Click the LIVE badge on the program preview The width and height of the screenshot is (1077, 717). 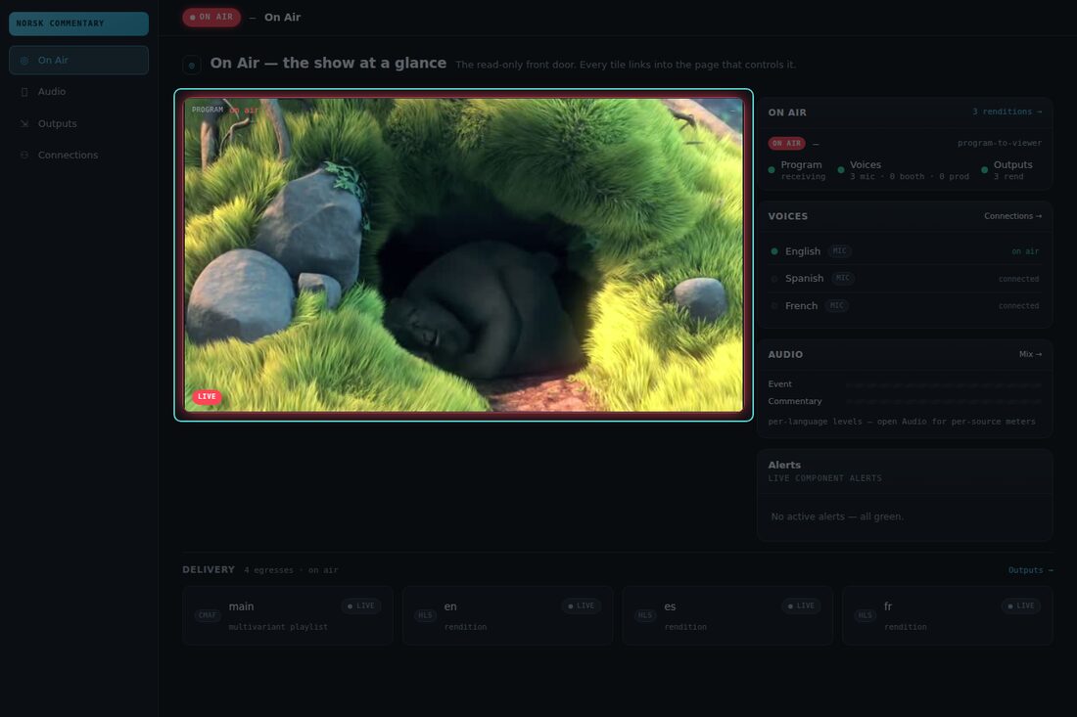[207, 396]
